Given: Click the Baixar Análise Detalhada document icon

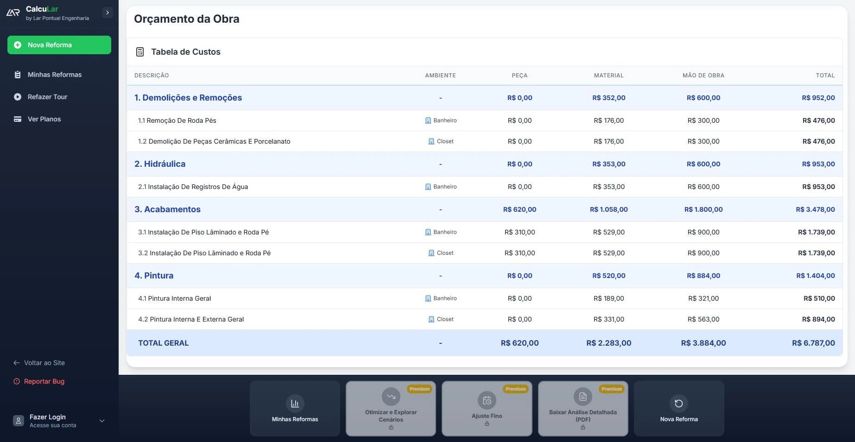Looking at the screenshot, I should [x=583, y=397].
